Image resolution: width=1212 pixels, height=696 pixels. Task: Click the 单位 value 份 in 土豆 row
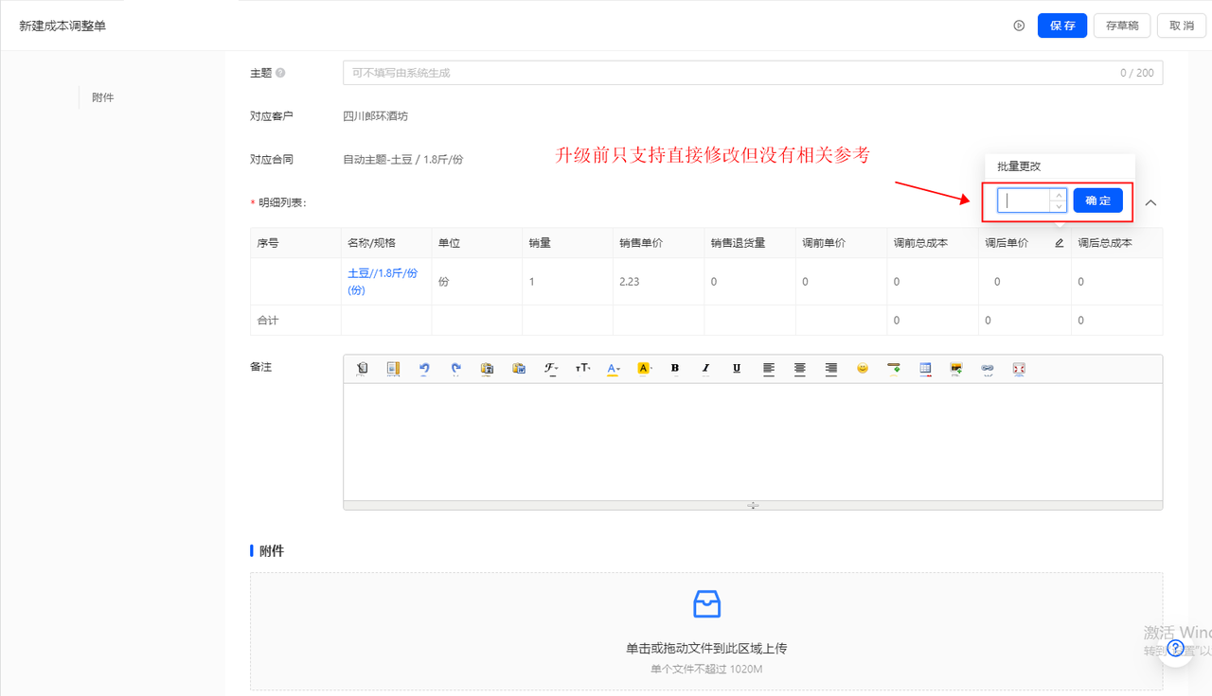click(x=443, y=282)
